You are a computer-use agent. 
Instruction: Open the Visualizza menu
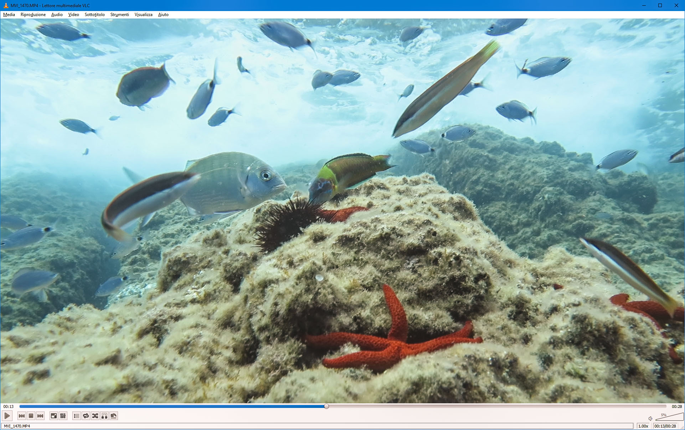[143, 15]
